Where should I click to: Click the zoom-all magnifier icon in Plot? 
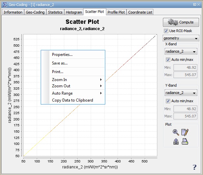coord(176,132)
